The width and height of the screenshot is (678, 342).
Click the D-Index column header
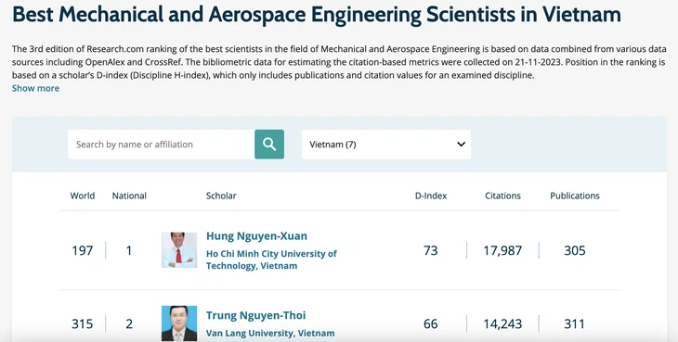(x=431, y=196)
